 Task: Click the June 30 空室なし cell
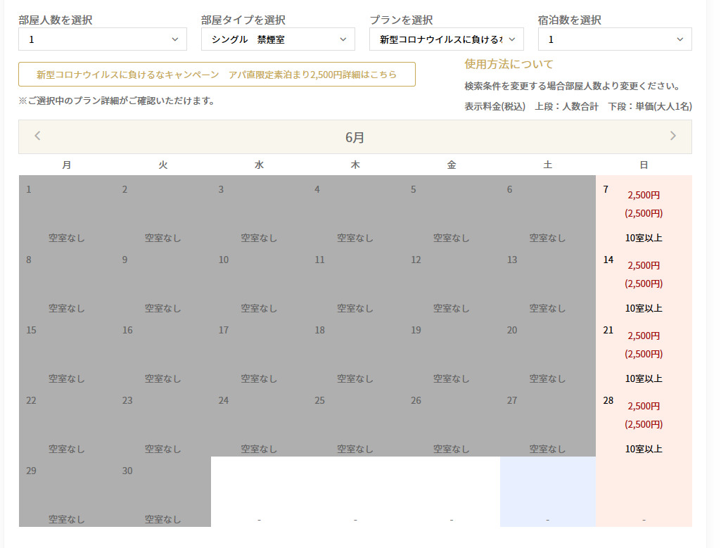[x=162, y=491]
